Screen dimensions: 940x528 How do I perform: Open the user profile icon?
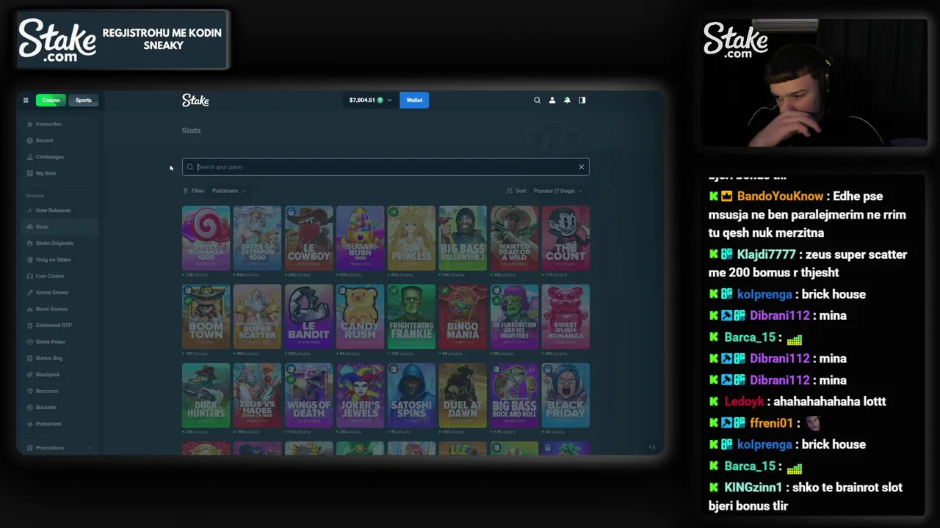point(552,100)
